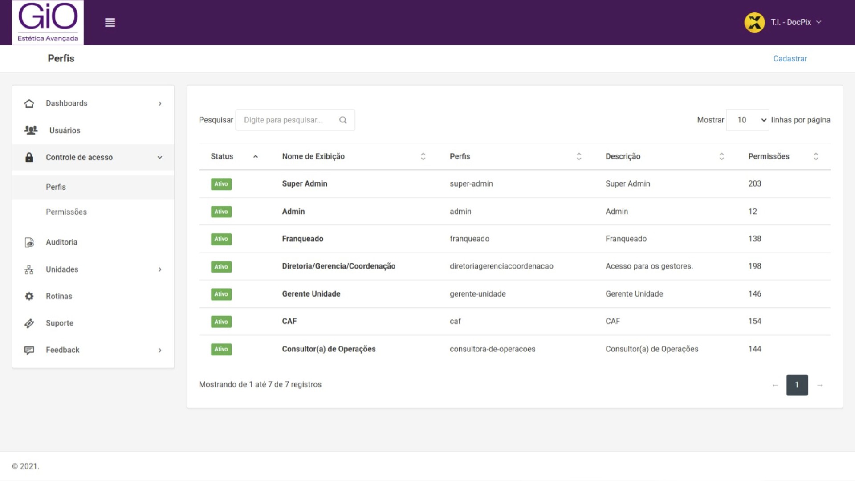
Task: Select Permissões submenu item
Action: click(66, 212)
